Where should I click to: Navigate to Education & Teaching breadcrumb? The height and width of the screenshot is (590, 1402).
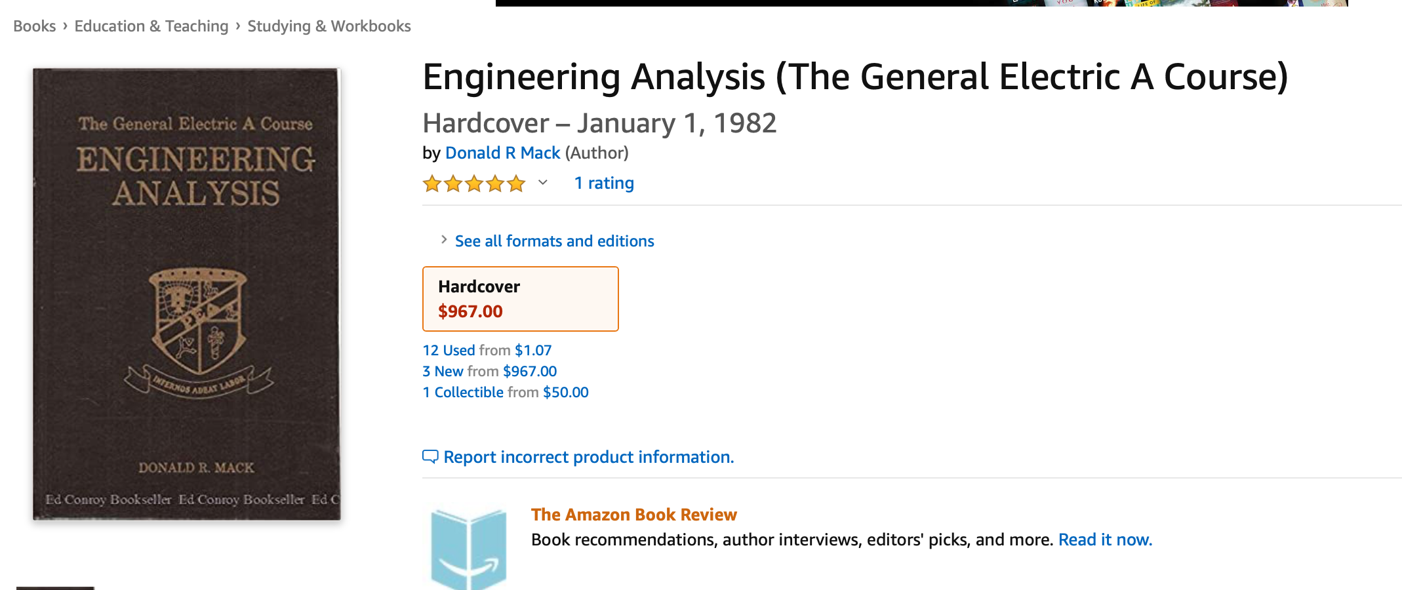[x=150, y=26]
